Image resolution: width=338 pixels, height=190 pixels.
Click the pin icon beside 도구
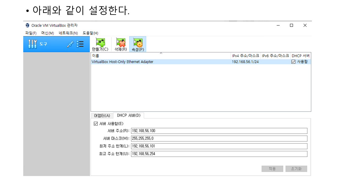(x=70, y=44)
